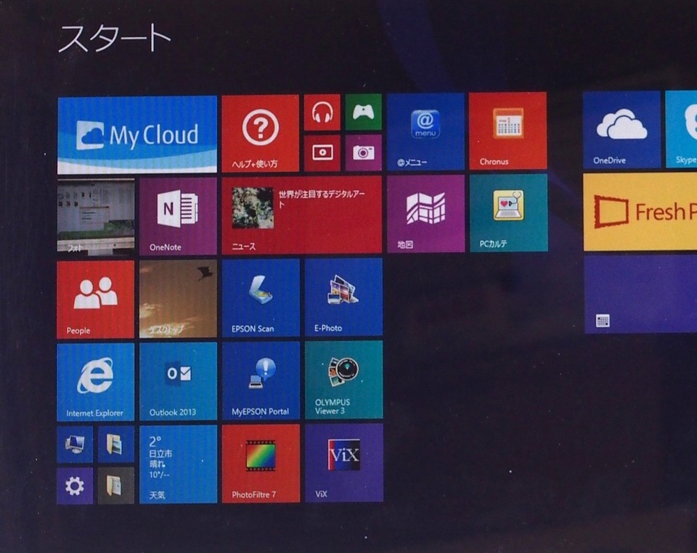
Task: Launch the EPSON Scan tile
Action: (x=261, y=298)
